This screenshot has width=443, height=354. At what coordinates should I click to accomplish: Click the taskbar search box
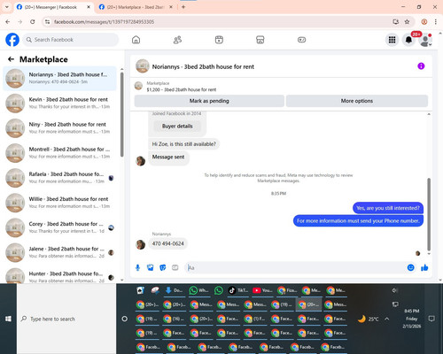(x=66, y=319)
